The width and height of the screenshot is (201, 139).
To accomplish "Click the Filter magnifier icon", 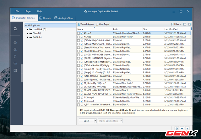I will (172, 24).
